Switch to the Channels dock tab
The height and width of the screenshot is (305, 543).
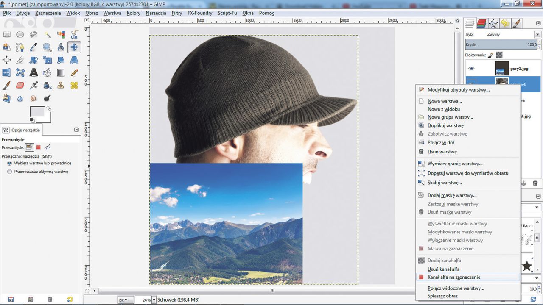click(x=482, y=23)
